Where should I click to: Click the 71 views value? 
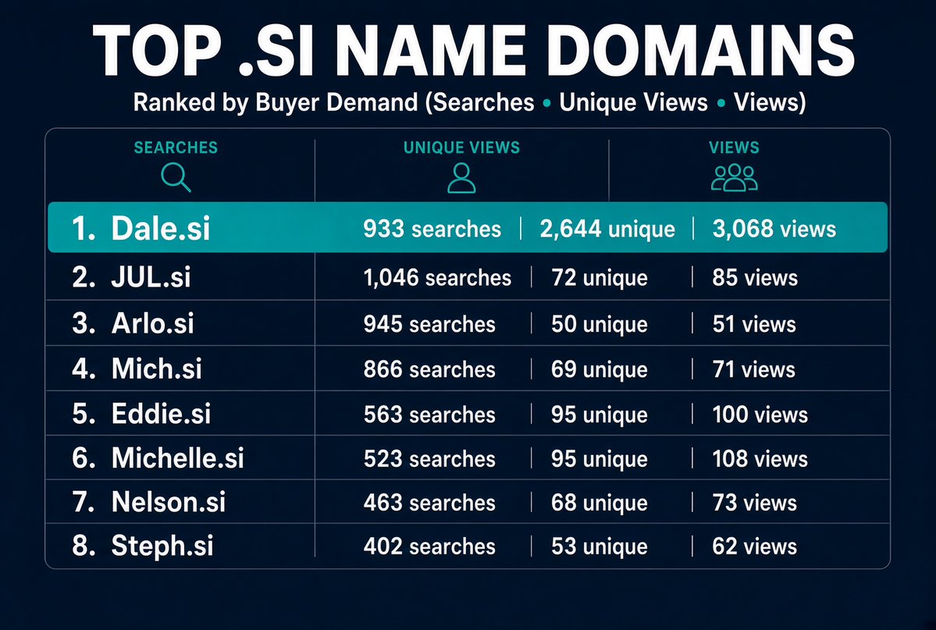tap(754, 369)
